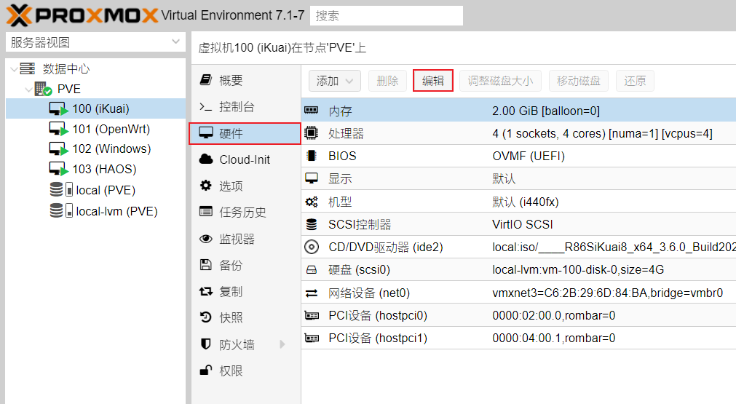Click the 102 Windows running VM icon
The image size is (736, 404).
coord(59,148)
